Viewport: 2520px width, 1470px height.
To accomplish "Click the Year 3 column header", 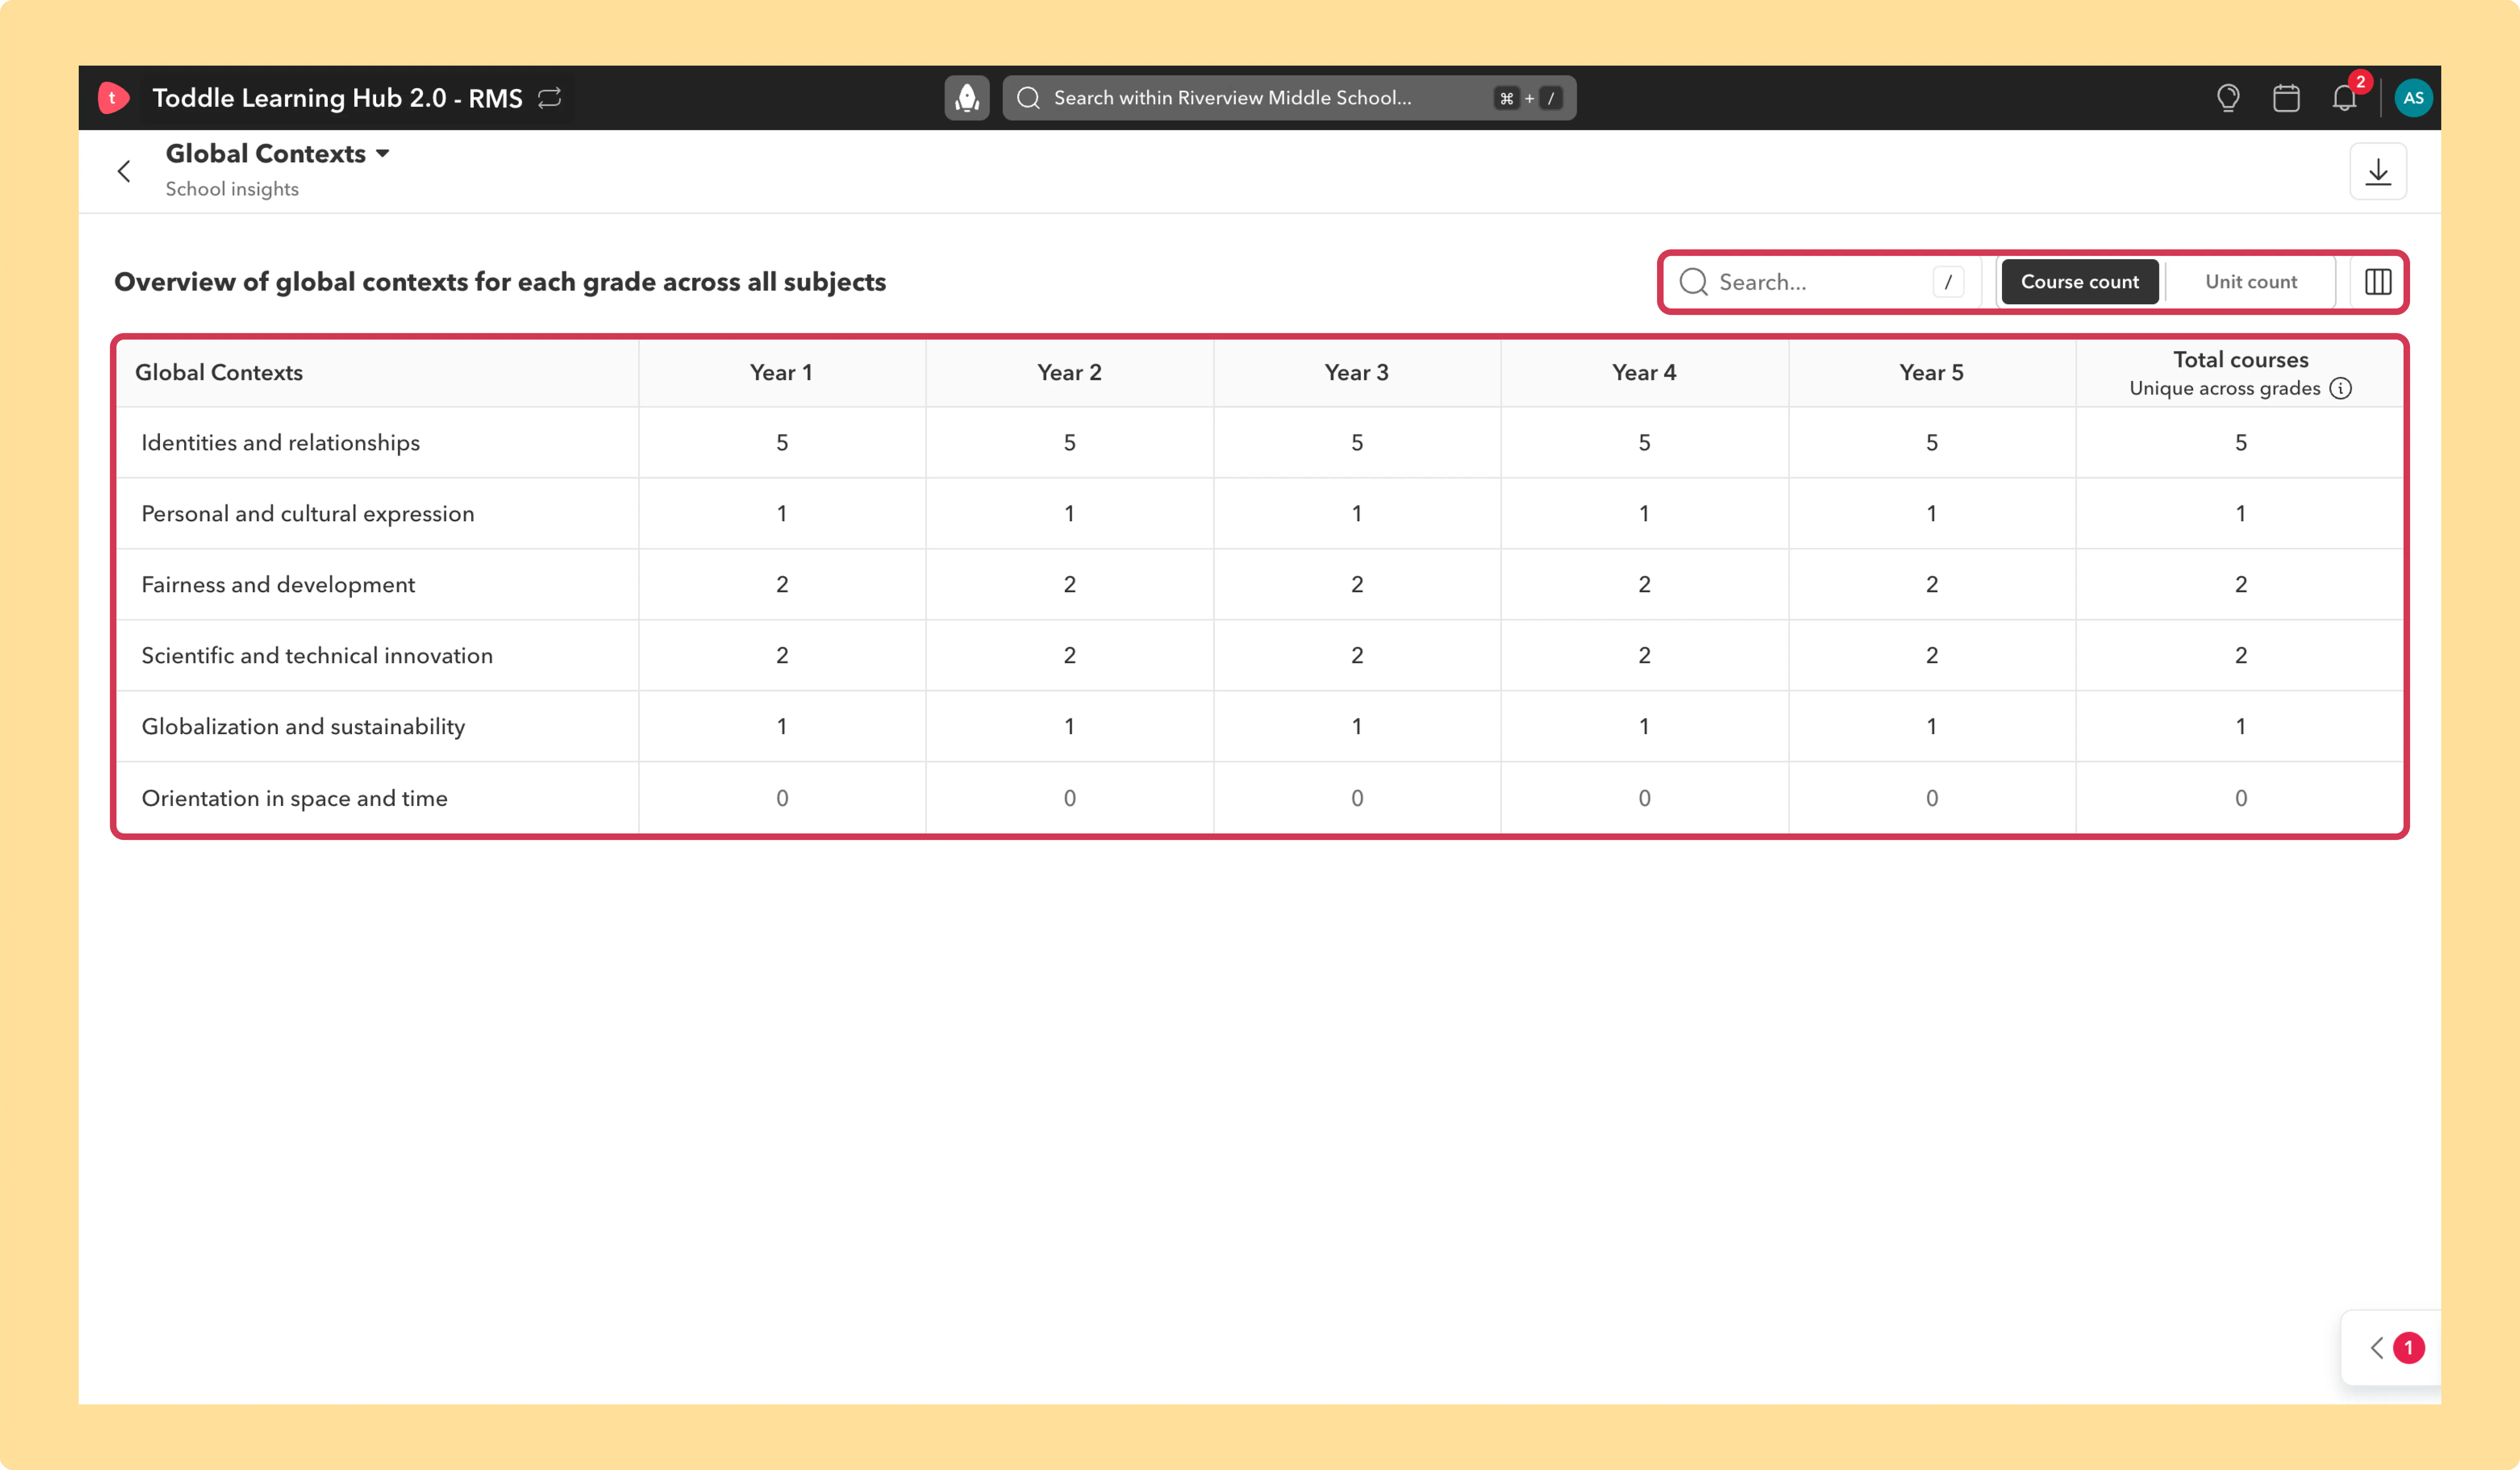I will (1357, 372).
